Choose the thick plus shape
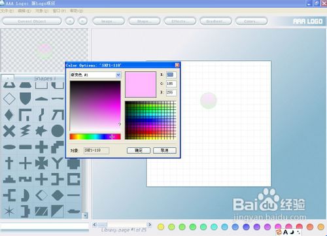Screen dimensions: 327x236 coord(41,147)
